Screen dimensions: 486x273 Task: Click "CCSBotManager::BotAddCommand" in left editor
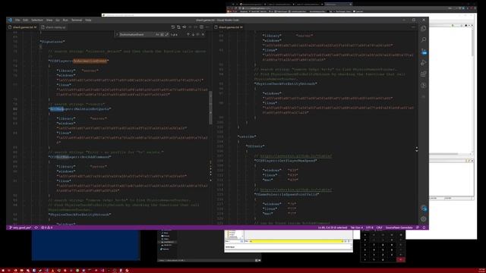80,157
